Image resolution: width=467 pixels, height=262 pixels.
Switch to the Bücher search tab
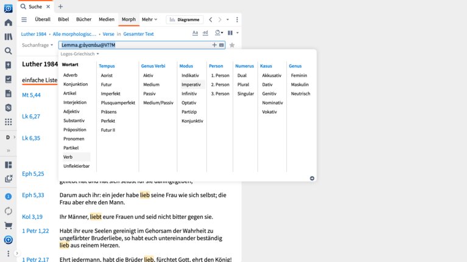coord(83,19)
